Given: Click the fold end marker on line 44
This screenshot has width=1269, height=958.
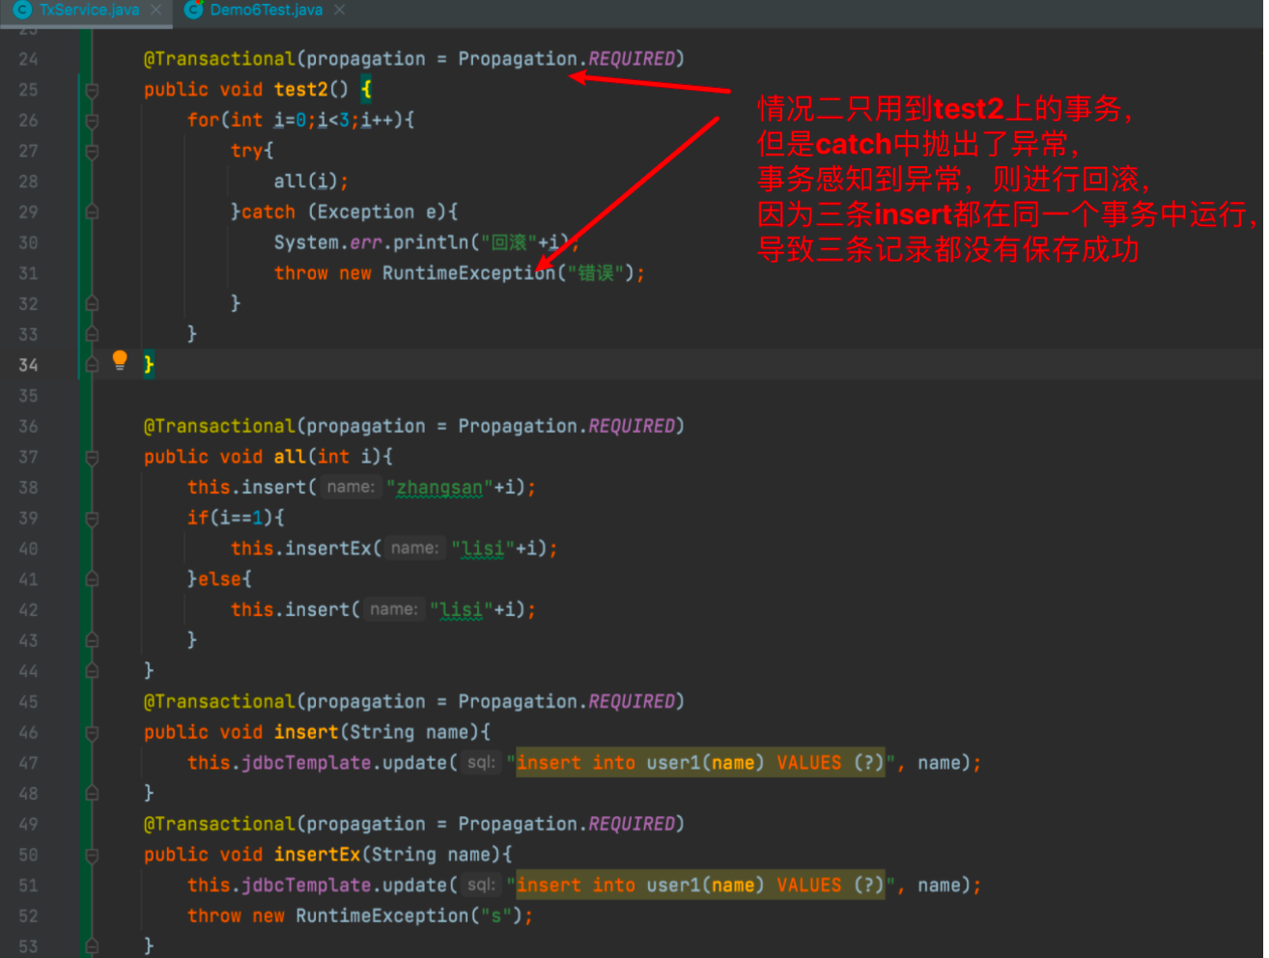Looking at the screenshot, I should [x=92, y=671].
